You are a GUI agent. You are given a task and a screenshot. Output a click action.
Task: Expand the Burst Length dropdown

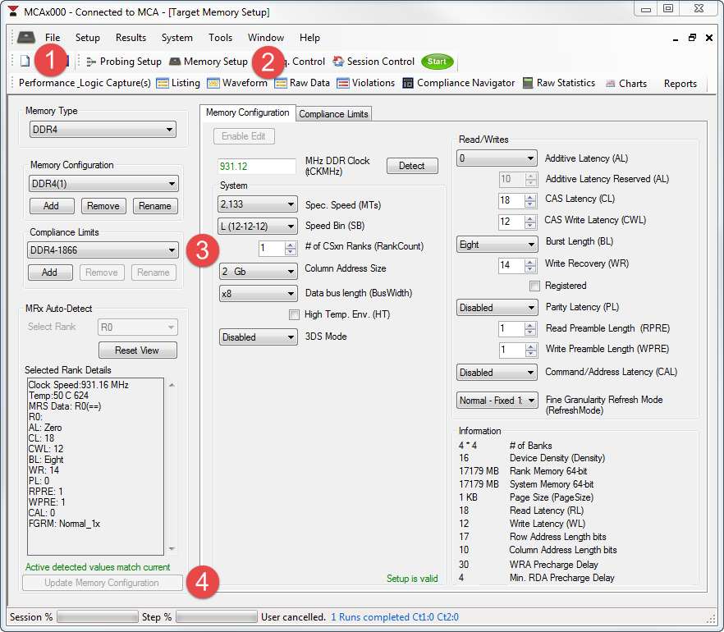pyautogui.click(x=496, y=245)
